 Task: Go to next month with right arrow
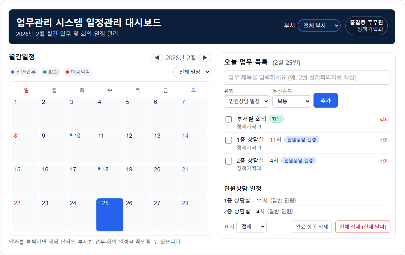pyautogui.click(x=204, y=58)
